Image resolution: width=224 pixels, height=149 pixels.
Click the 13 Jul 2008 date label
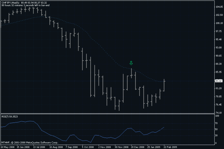pos(39,147)
